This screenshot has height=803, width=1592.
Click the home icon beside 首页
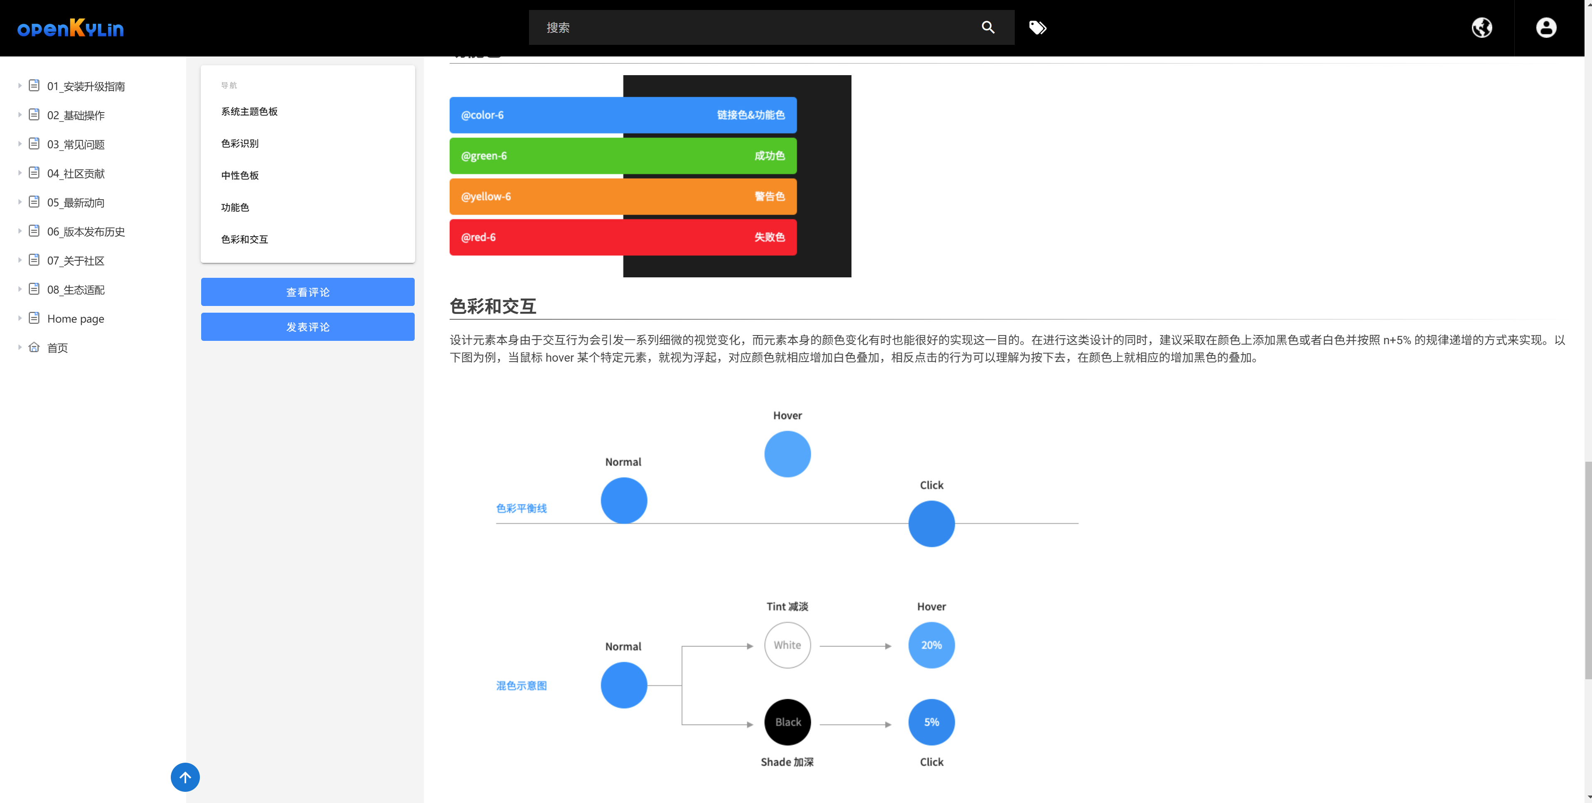[x=34, y=347]
